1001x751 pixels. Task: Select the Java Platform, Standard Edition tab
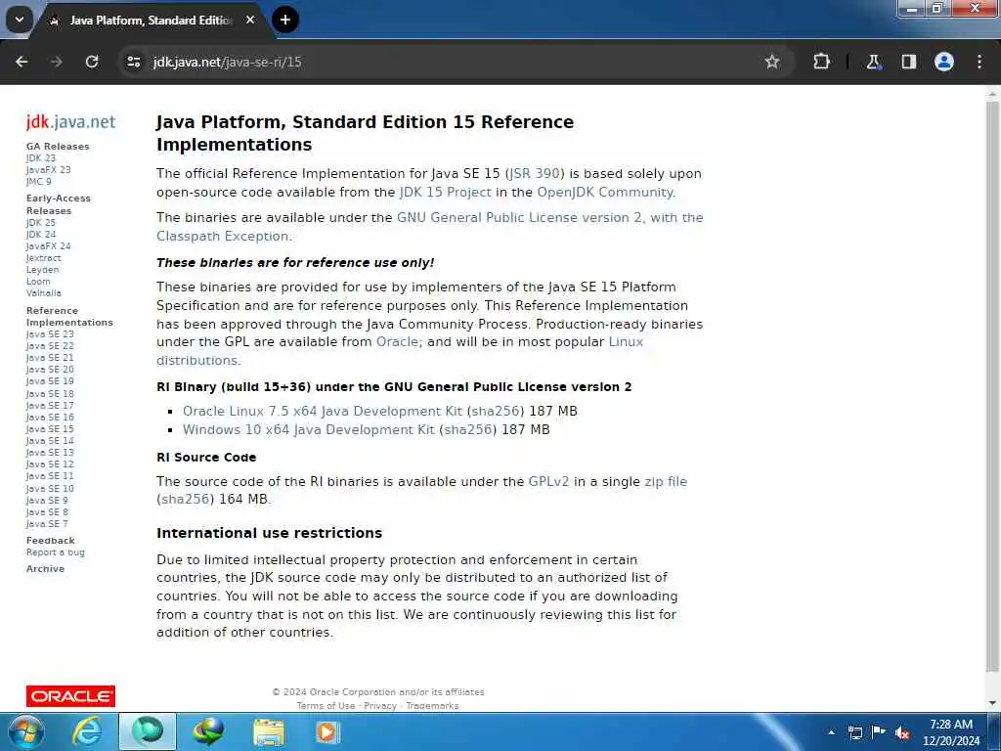tap(152, 21)
